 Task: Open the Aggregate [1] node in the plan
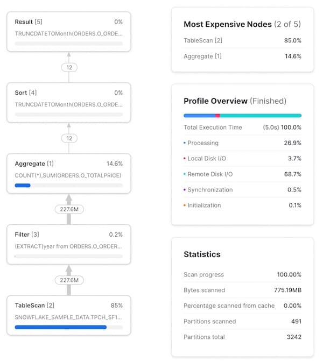point(68,173)
